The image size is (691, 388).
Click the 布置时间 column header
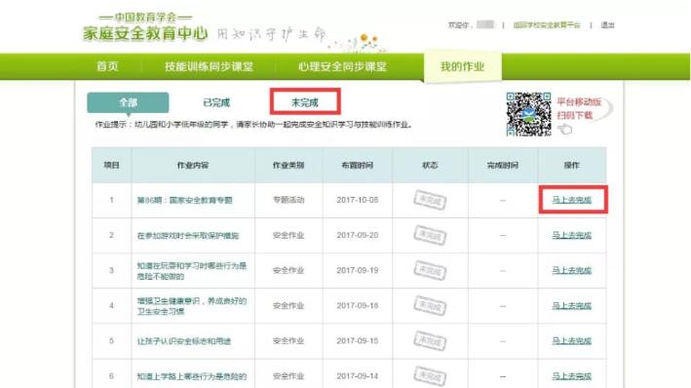pos(358,166)
